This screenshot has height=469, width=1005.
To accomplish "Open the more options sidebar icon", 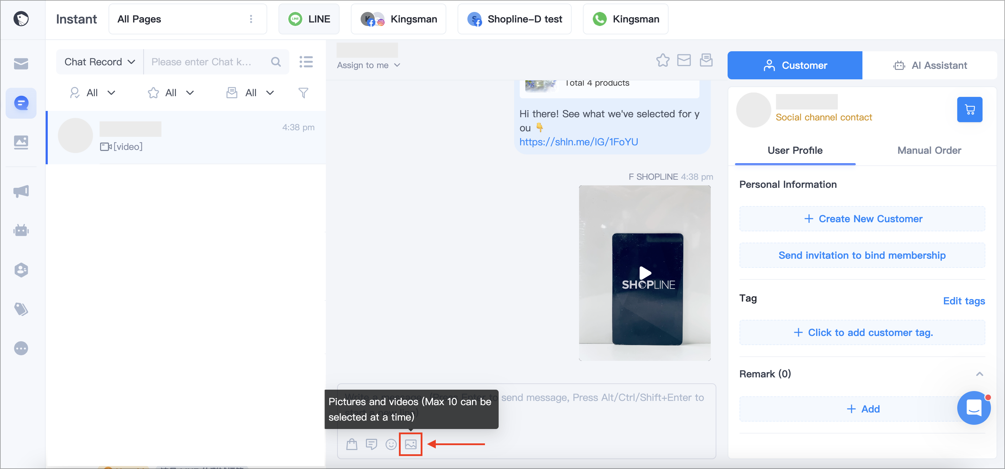I will 21,348.
